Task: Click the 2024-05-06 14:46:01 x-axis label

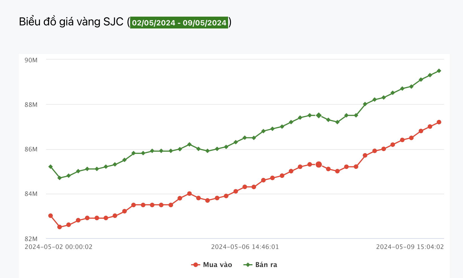Action: (245, 247)
